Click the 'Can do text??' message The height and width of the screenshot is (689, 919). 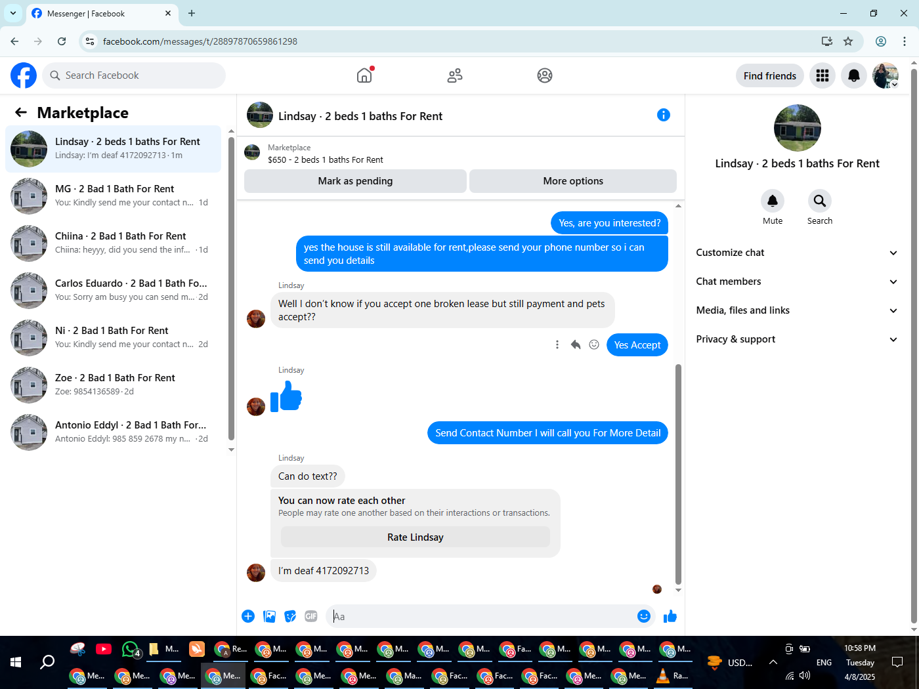tap(308, 476)
